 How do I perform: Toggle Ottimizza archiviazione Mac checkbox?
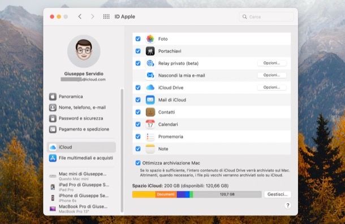(138, 163)
